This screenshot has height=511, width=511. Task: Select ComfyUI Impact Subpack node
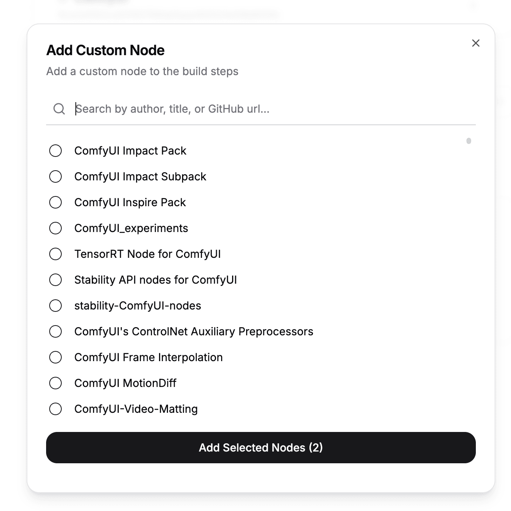point(55,176)
